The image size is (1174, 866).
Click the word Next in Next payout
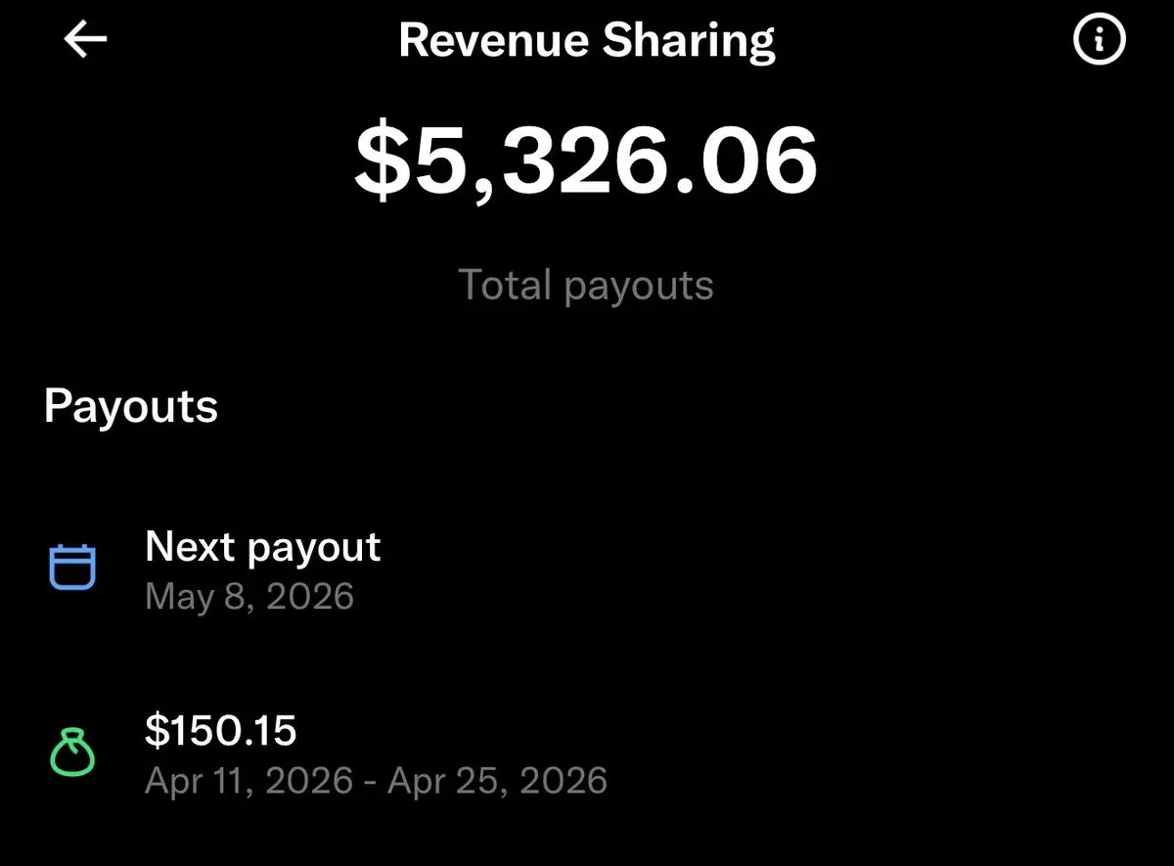point(191,547)
